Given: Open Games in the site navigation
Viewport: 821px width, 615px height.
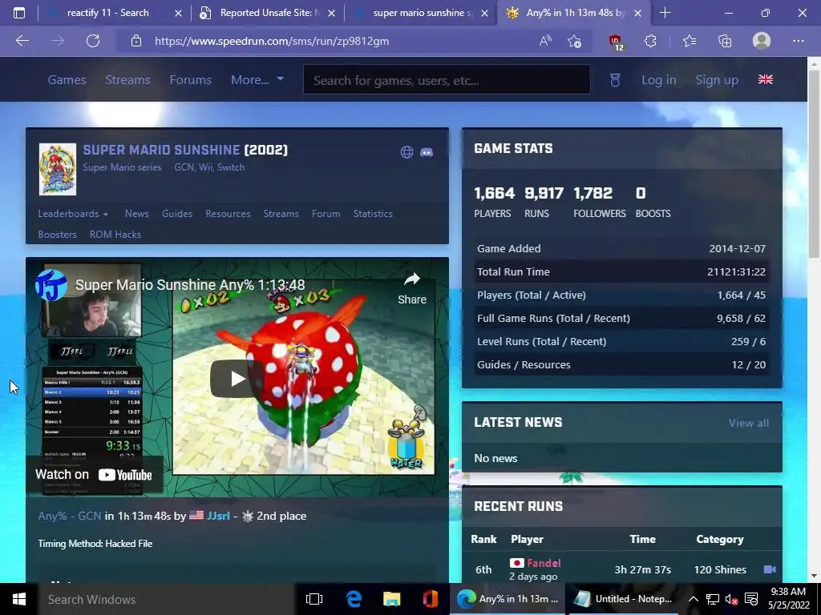Looking at the screenshot, I should [x=67, y=80].
